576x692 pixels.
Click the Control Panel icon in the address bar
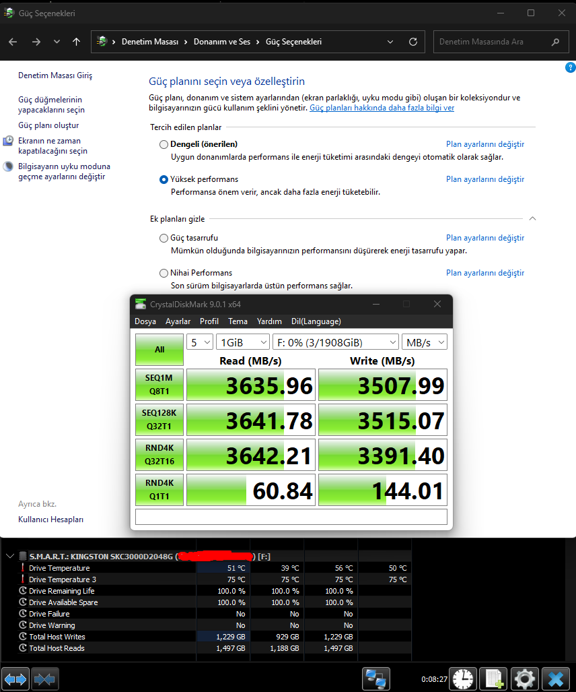pos(102,42)
